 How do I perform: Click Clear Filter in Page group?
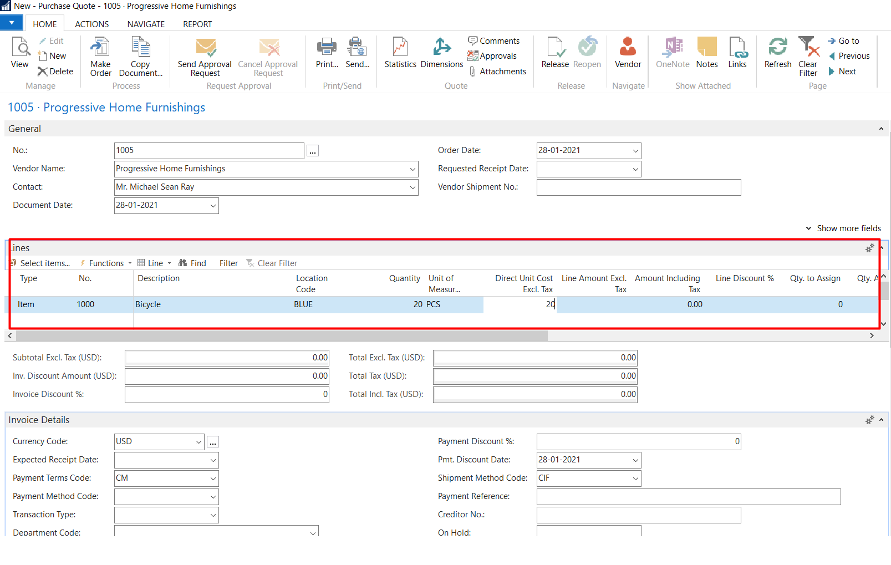pyautogui.click(x=808, y=57)
